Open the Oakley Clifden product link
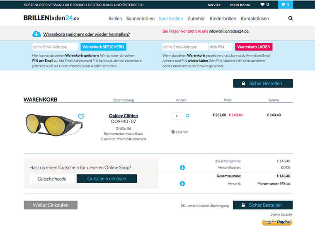This screenshot has height=228, width=315. tap(124, 116)
